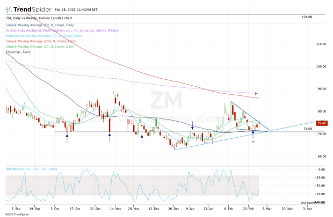
Task: Select Alphatrends Anchored VWAP legend entry
Action: point(62,31)
